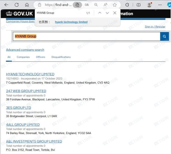Toggle the split screen view
This screenshot has width=171, height=154.
coord(138,5)
